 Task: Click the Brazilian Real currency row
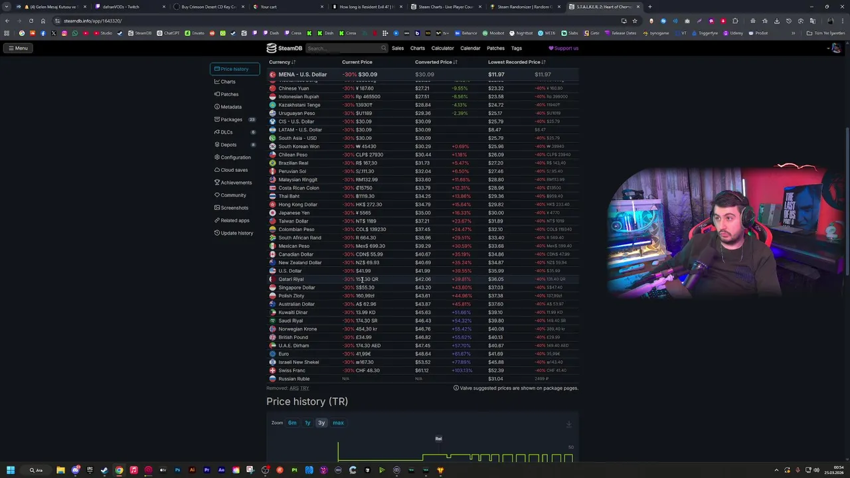[x=423, y=163]
